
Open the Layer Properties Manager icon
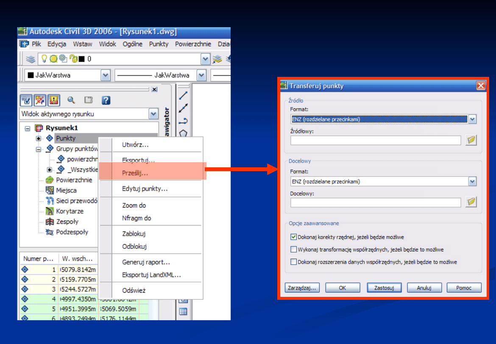pyautogui.click(x=31, y=59)
